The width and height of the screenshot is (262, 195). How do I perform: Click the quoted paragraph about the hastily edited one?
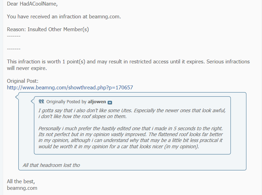click(x=130, y=138)
